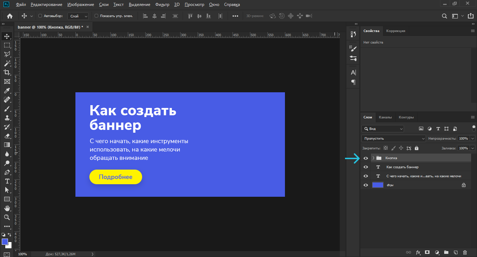
Task: Open the Paragraph panel icon
Action: click(x=353, y=82)
